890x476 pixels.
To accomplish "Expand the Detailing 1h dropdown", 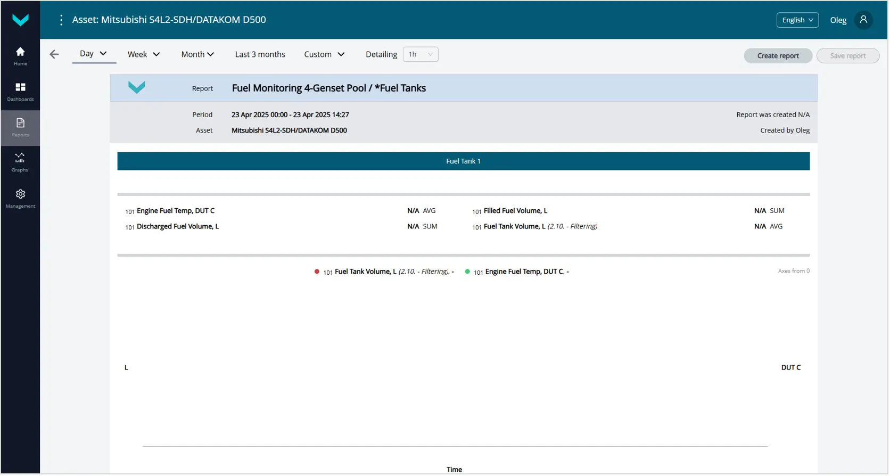I will 421,54.
